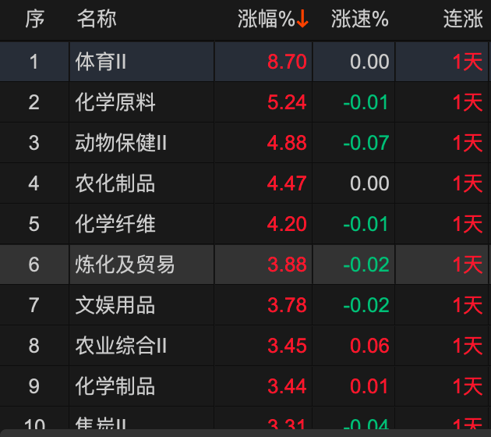Click the 序 column header
The width and height of the screenshot is (491, 437).
point(34,20)
